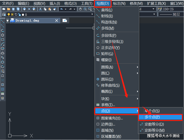
Task: Choose 定数等分(D) in the point submenu
Action: coord(161,124)
